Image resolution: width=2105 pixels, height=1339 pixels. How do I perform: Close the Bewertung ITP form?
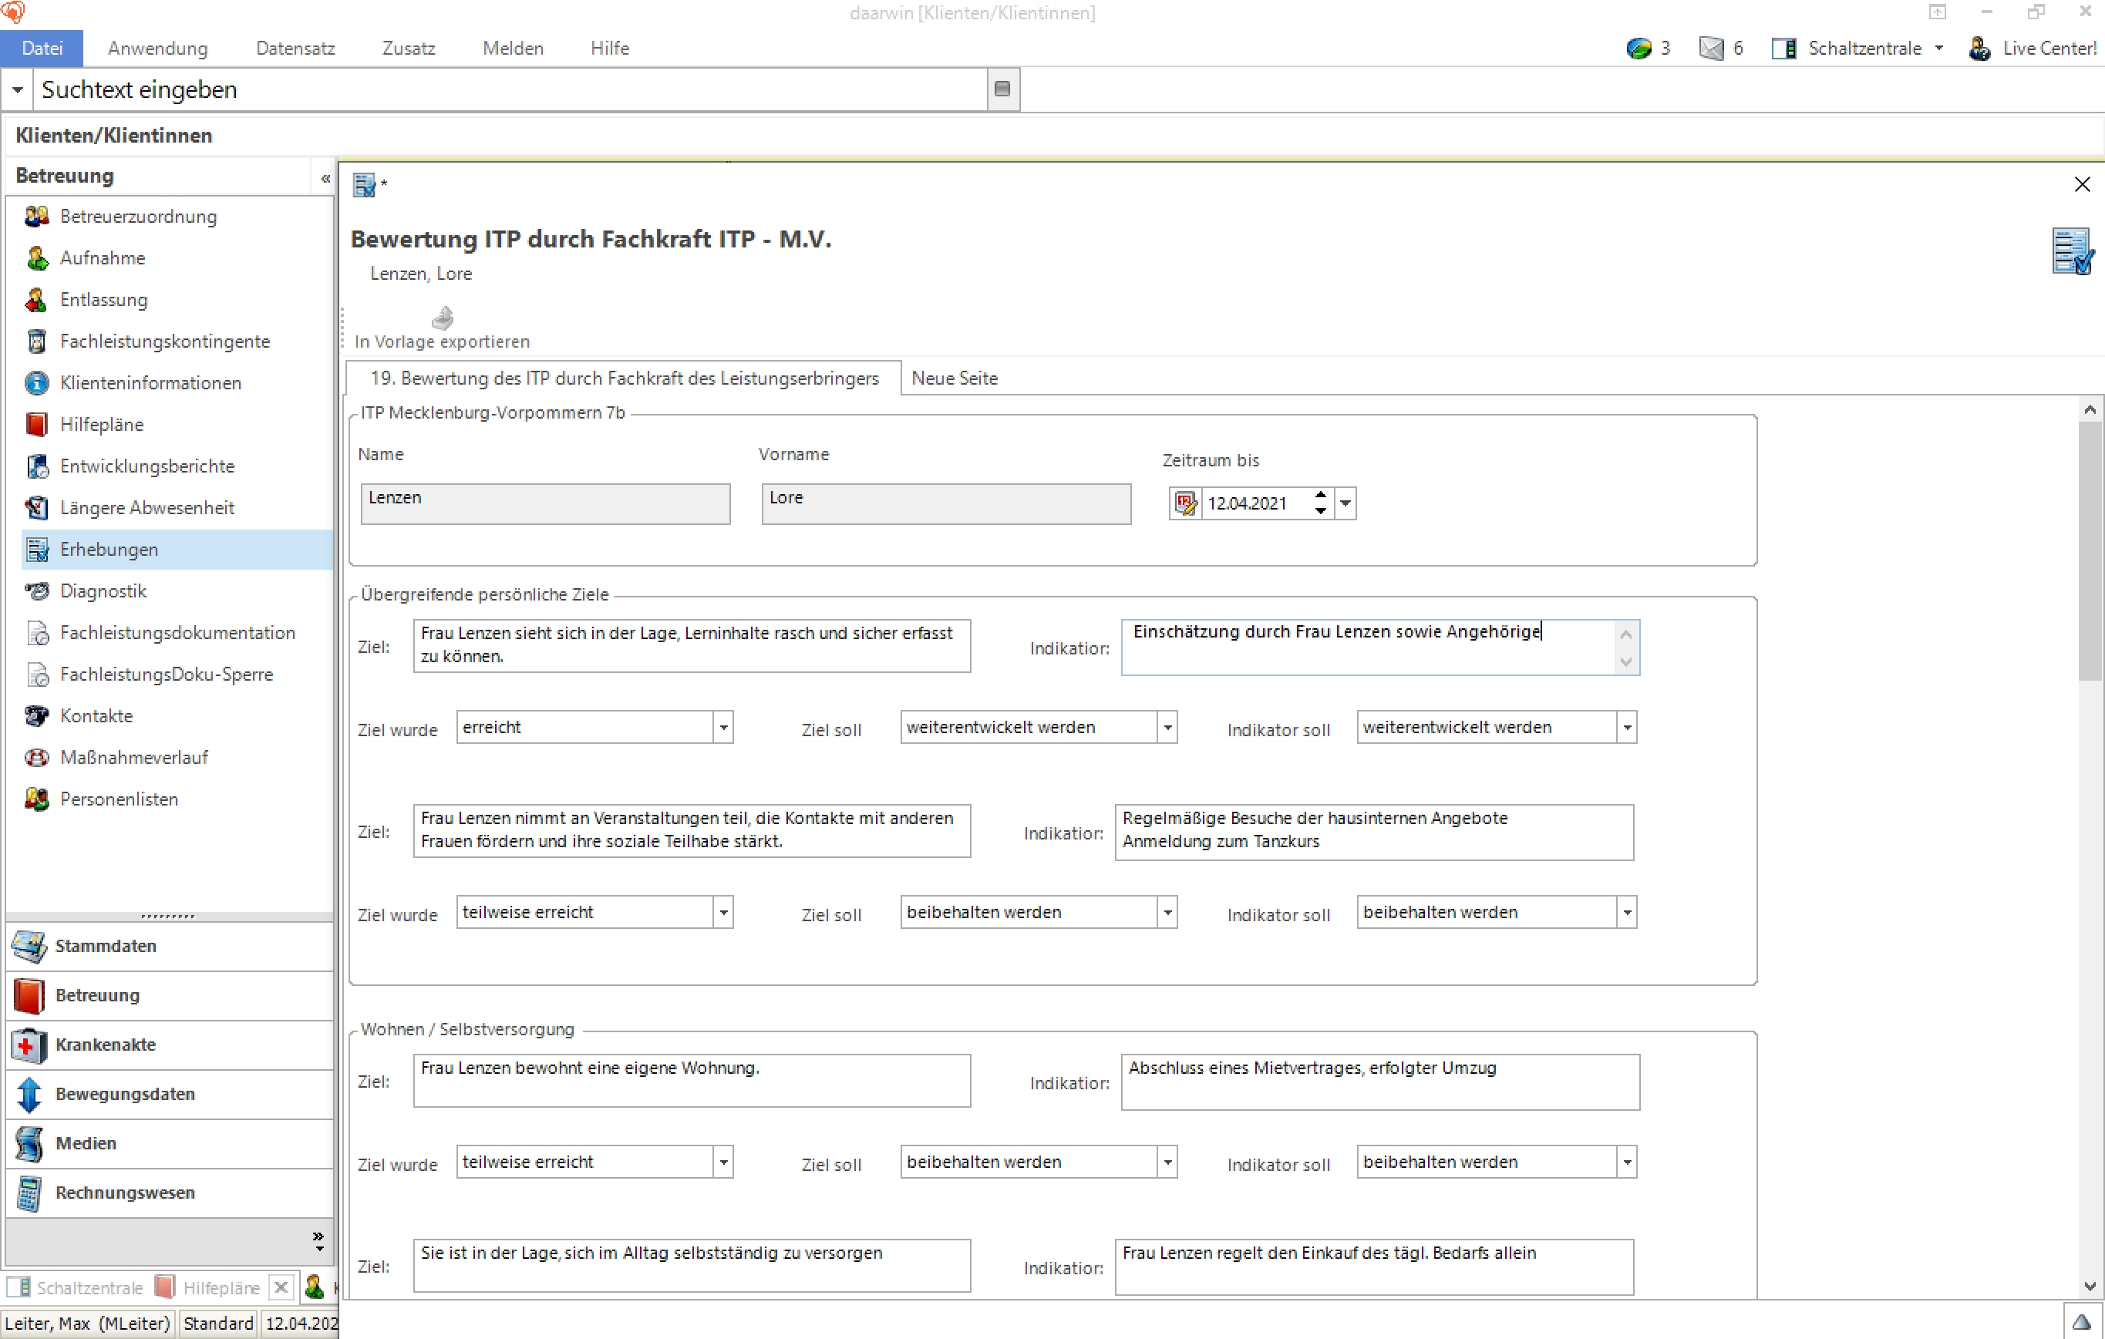[x=2081, y=184]
